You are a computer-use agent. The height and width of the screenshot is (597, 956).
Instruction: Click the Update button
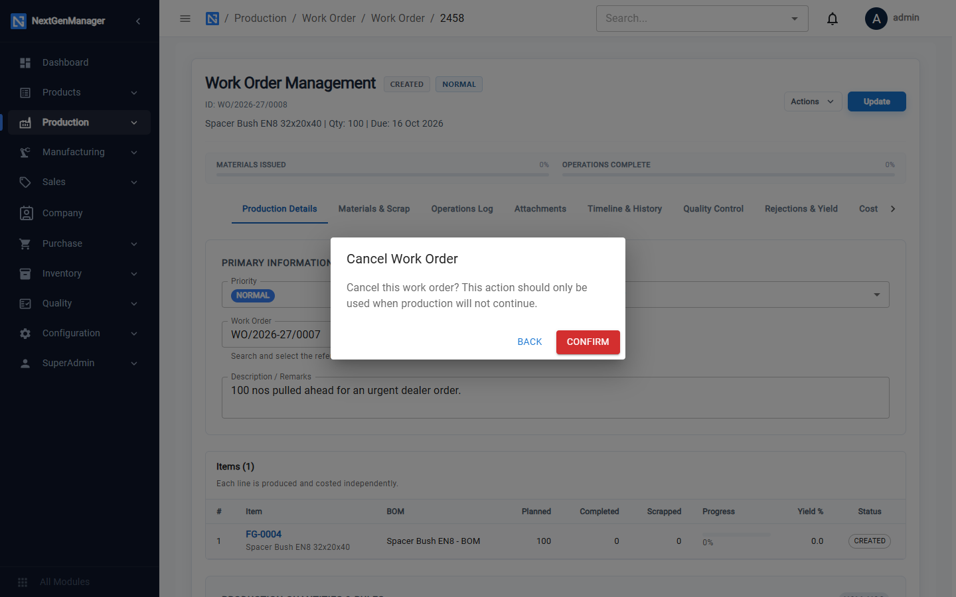(877, 101)
